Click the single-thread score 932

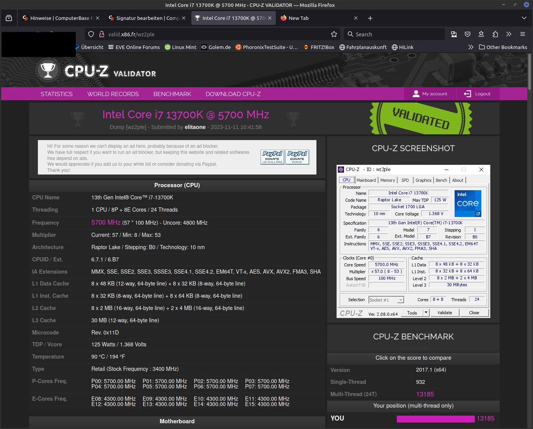click(x=421, y=382)
